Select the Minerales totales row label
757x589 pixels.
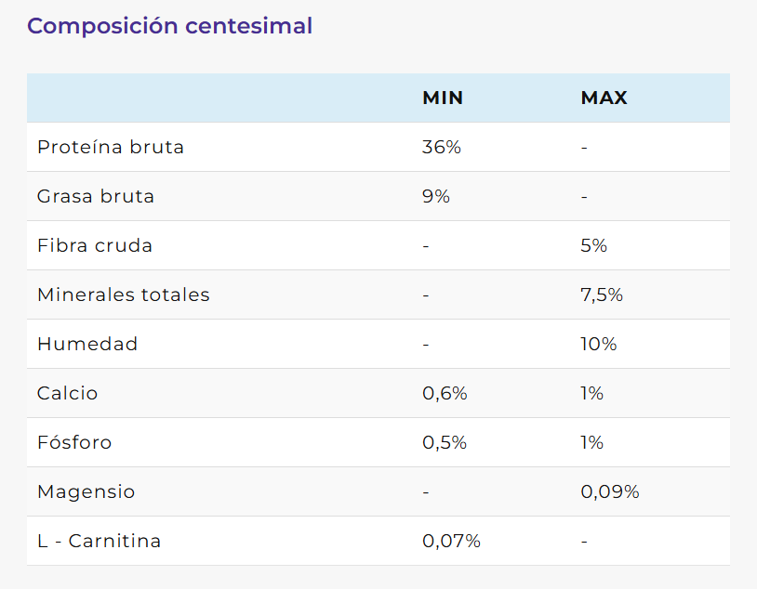coord(124,294)
